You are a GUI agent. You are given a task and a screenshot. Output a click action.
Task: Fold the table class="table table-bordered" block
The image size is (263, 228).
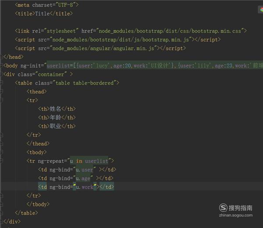1,83
